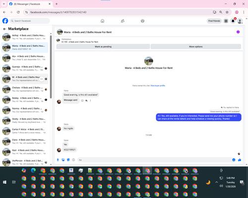The width and height of the screenshot is (248, 198).
Task: Click Mark as pending button
Action: click(103, 47)
